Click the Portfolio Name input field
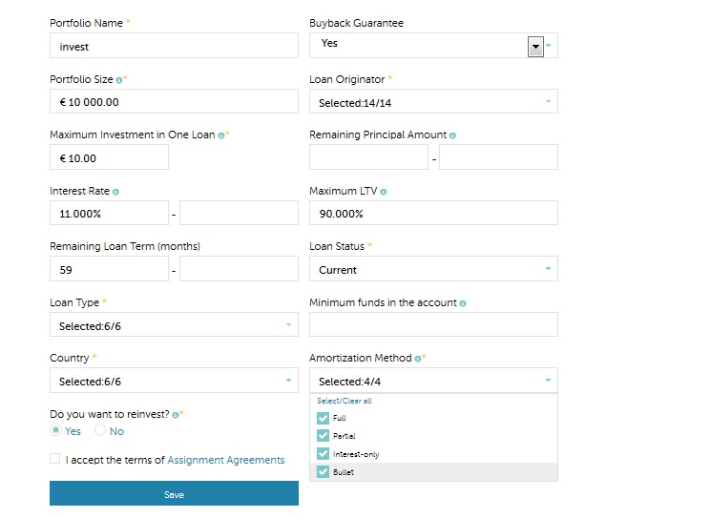711x518 pixels. click(174, 46)
